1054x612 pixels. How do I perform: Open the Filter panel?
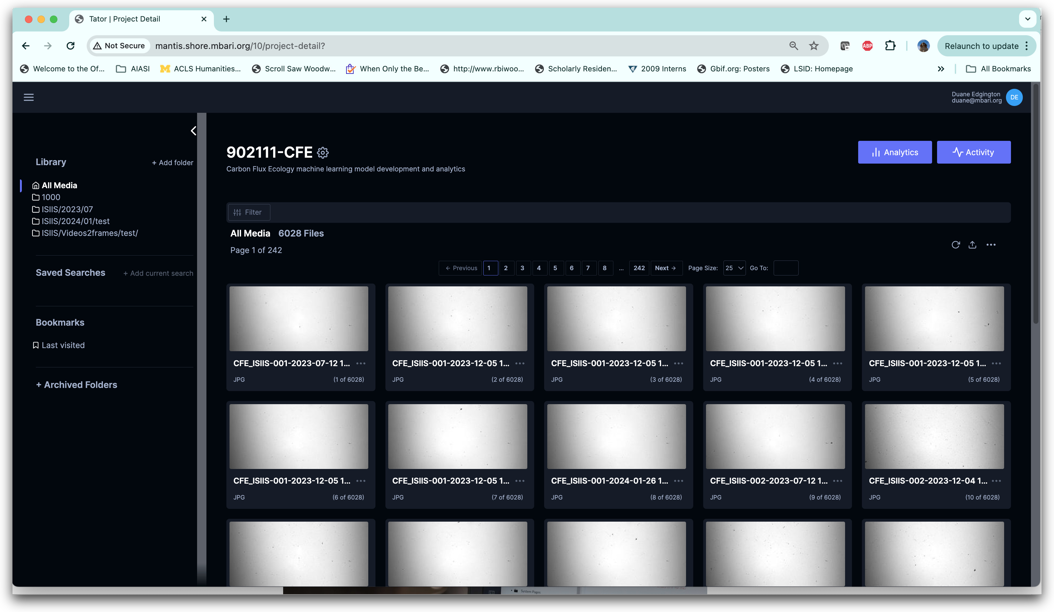point(249,212)
